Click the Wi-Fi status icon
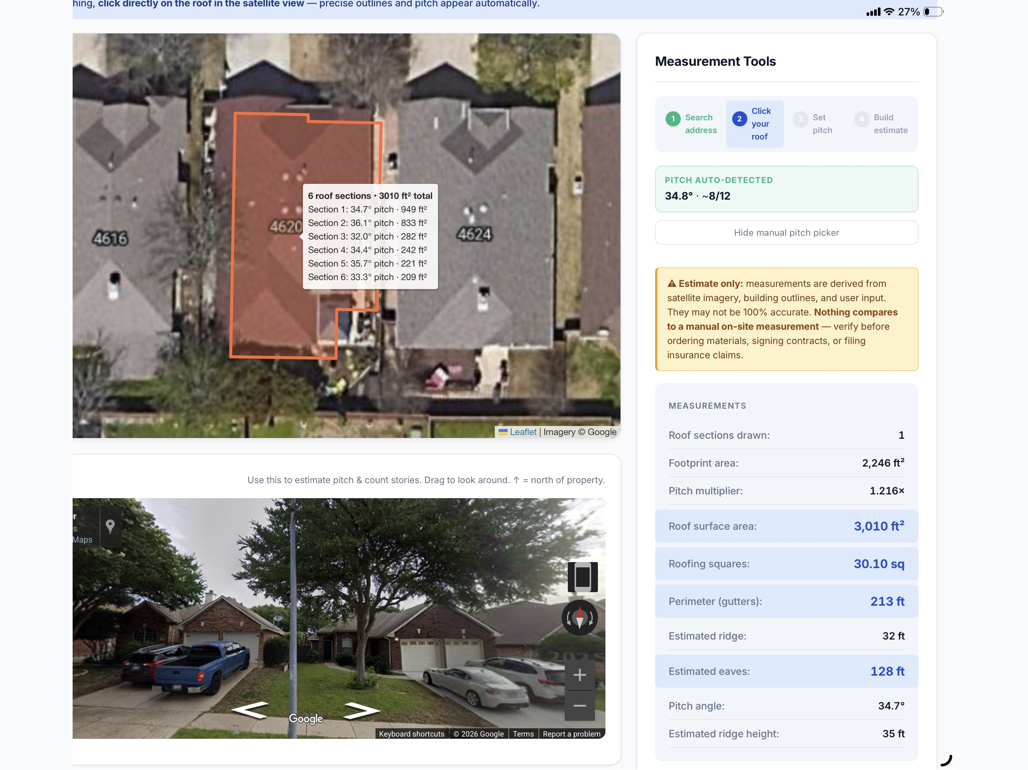This screenshot has height=770, width=1028. coord(889,12)
